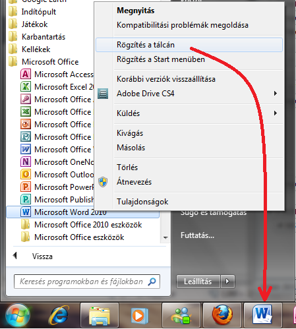Image resolution: width=296 pixels, height=329 pixels.
Task: Select the Microsoft Word 2010 entry text
Action: click(71, 212)
